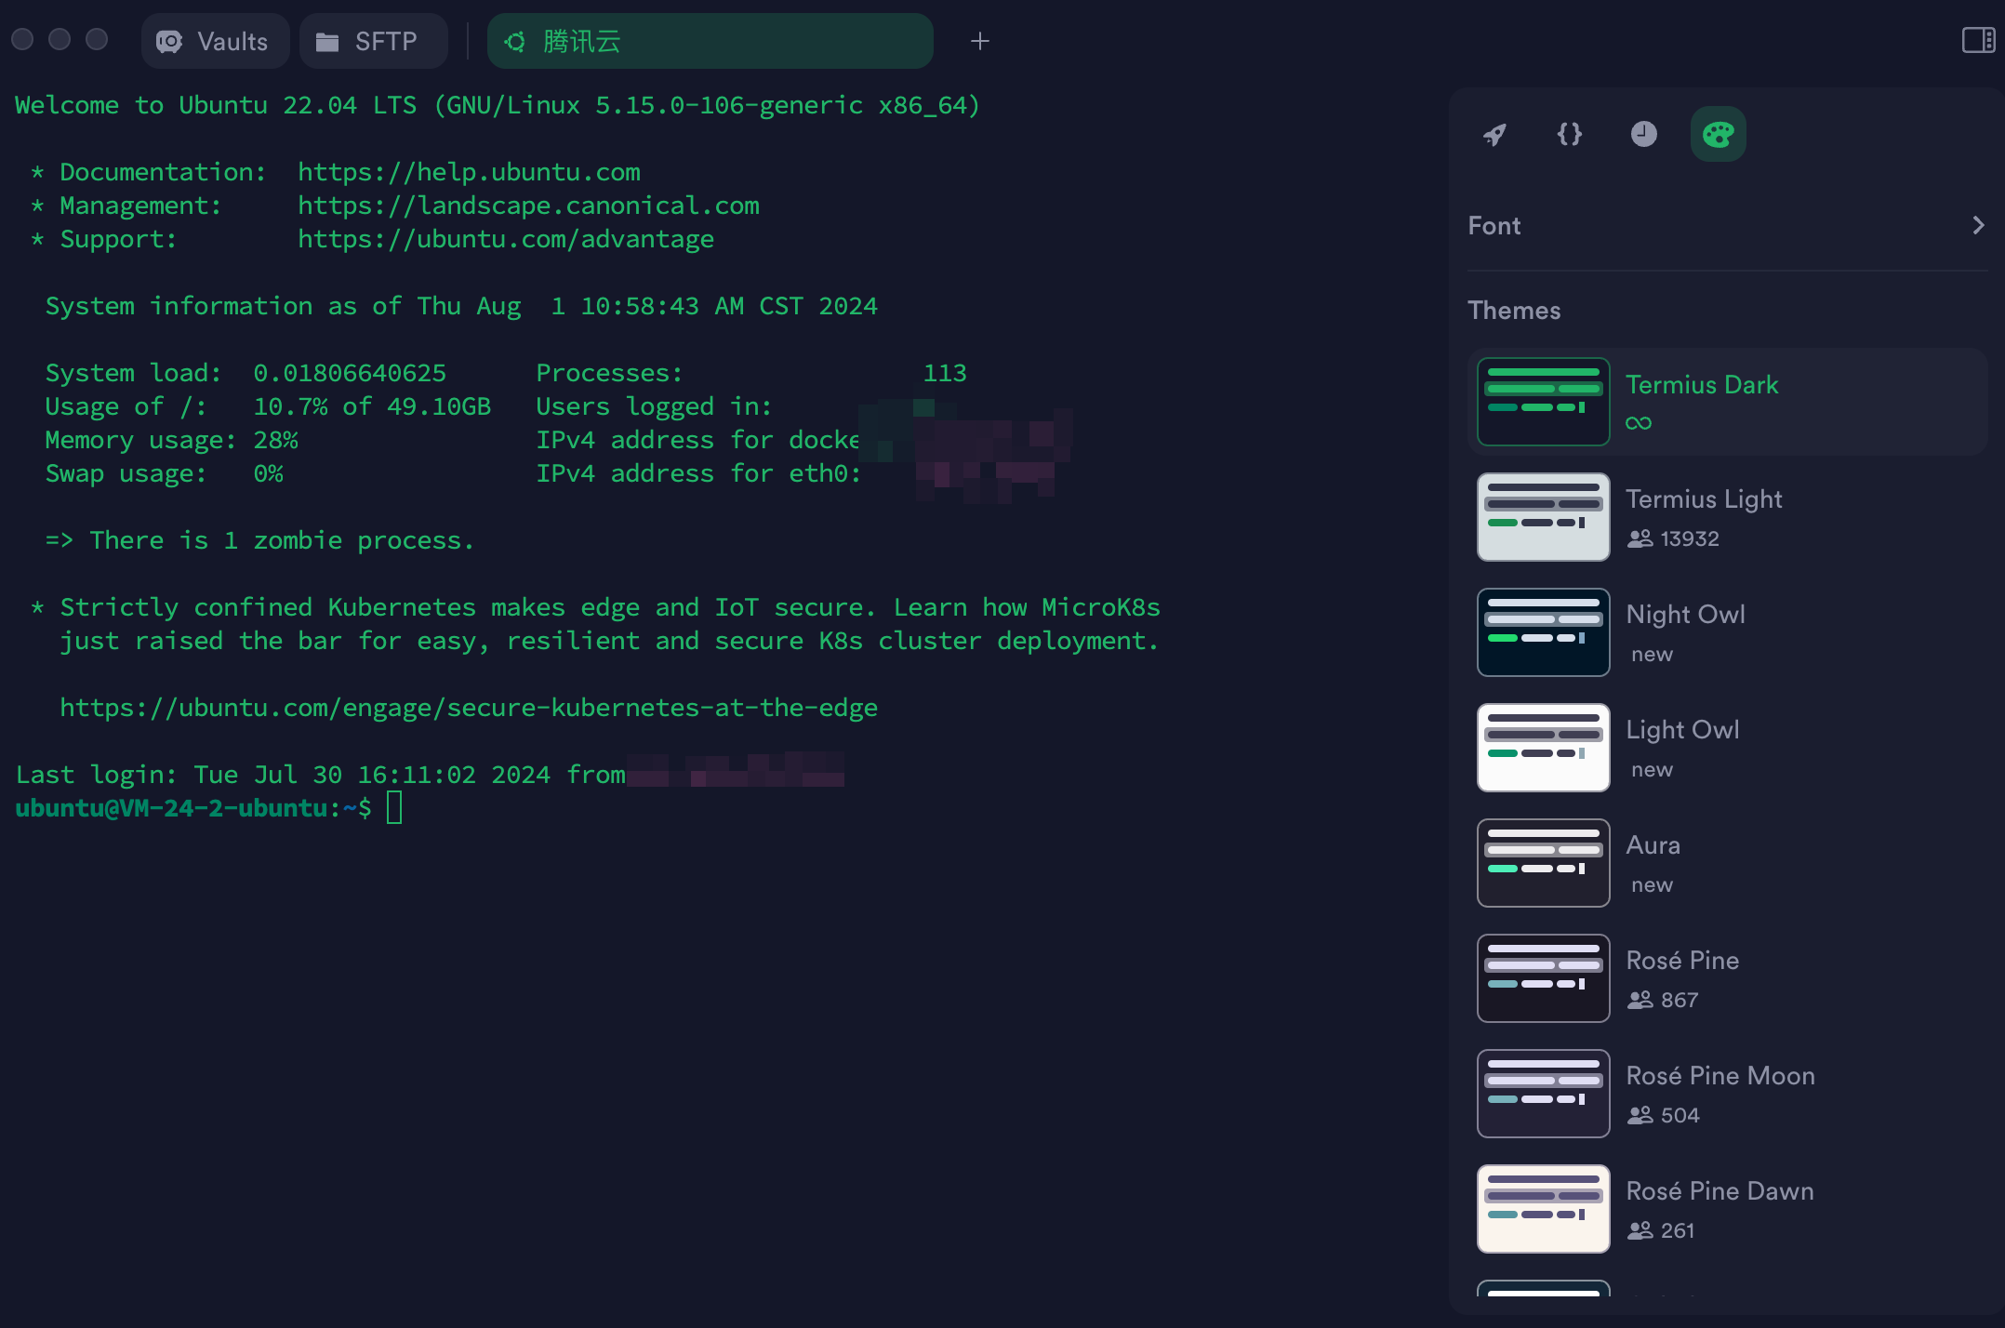Click the 'Memory usage: 28%' text

click(171, 440)
